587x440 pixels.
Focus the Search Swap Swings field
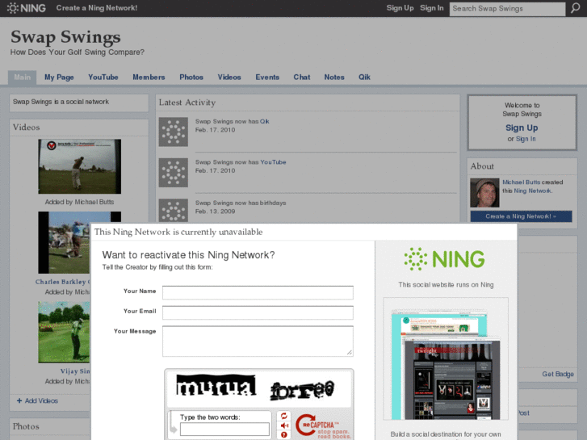coord(507,9)
